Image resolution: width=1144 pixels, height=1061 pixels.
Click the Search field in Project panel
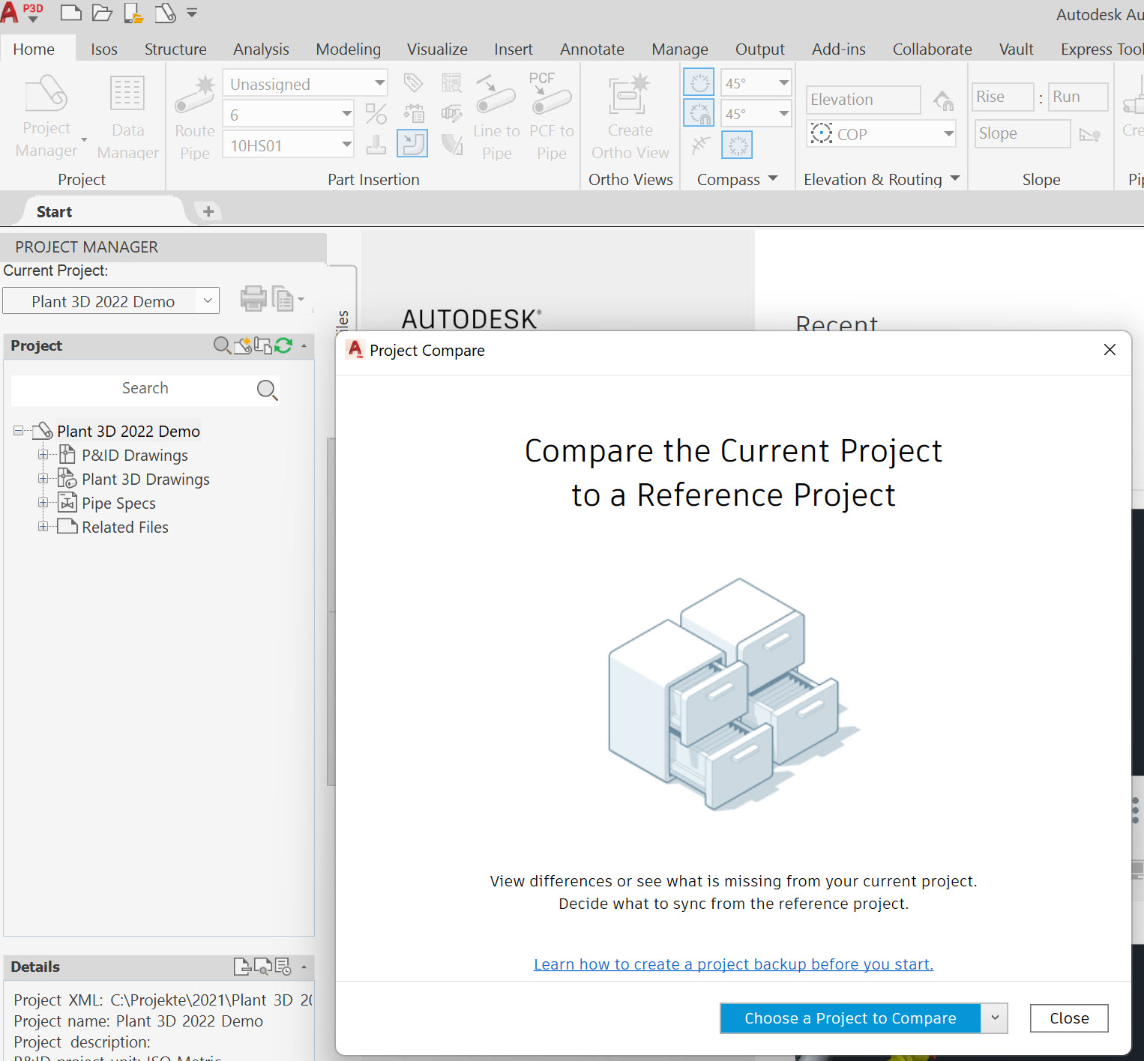click(135, 389)
